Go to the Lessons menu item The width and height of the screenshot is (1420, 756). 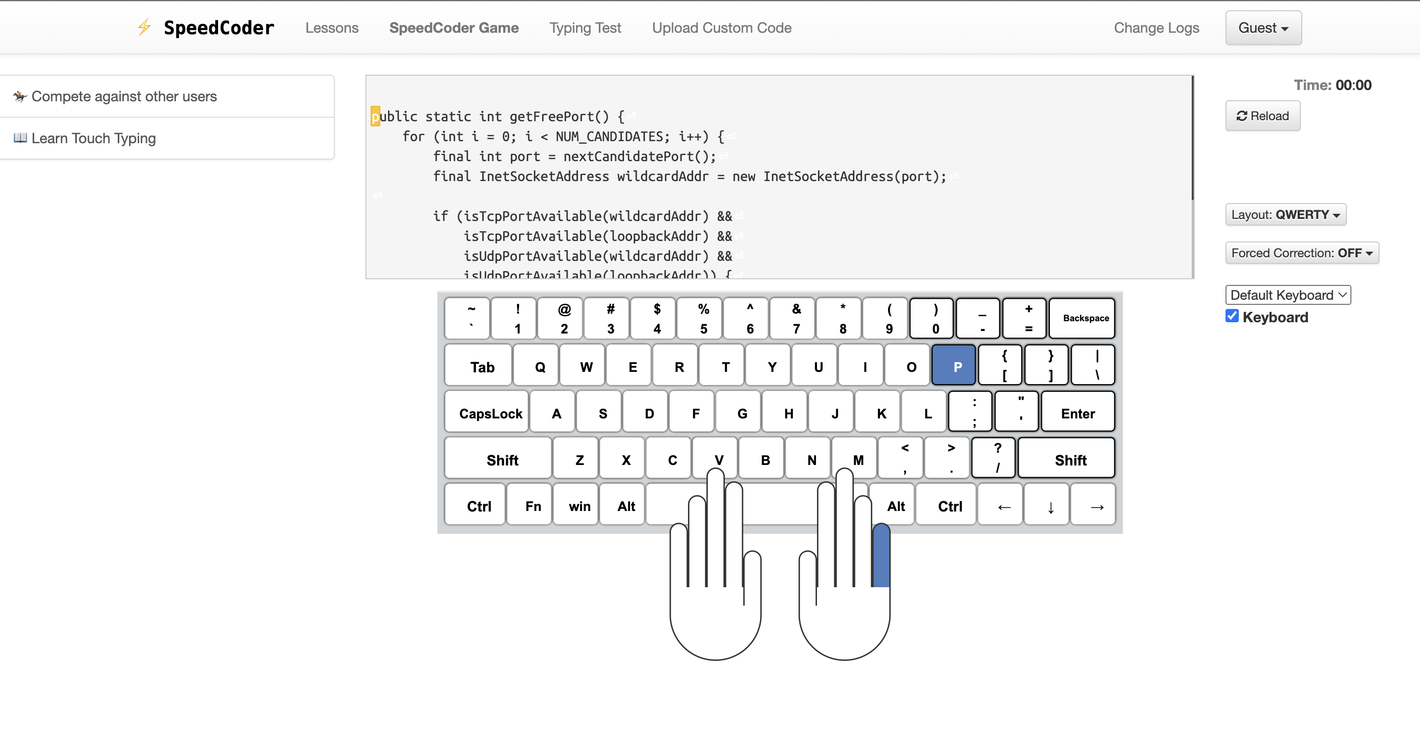331,28
